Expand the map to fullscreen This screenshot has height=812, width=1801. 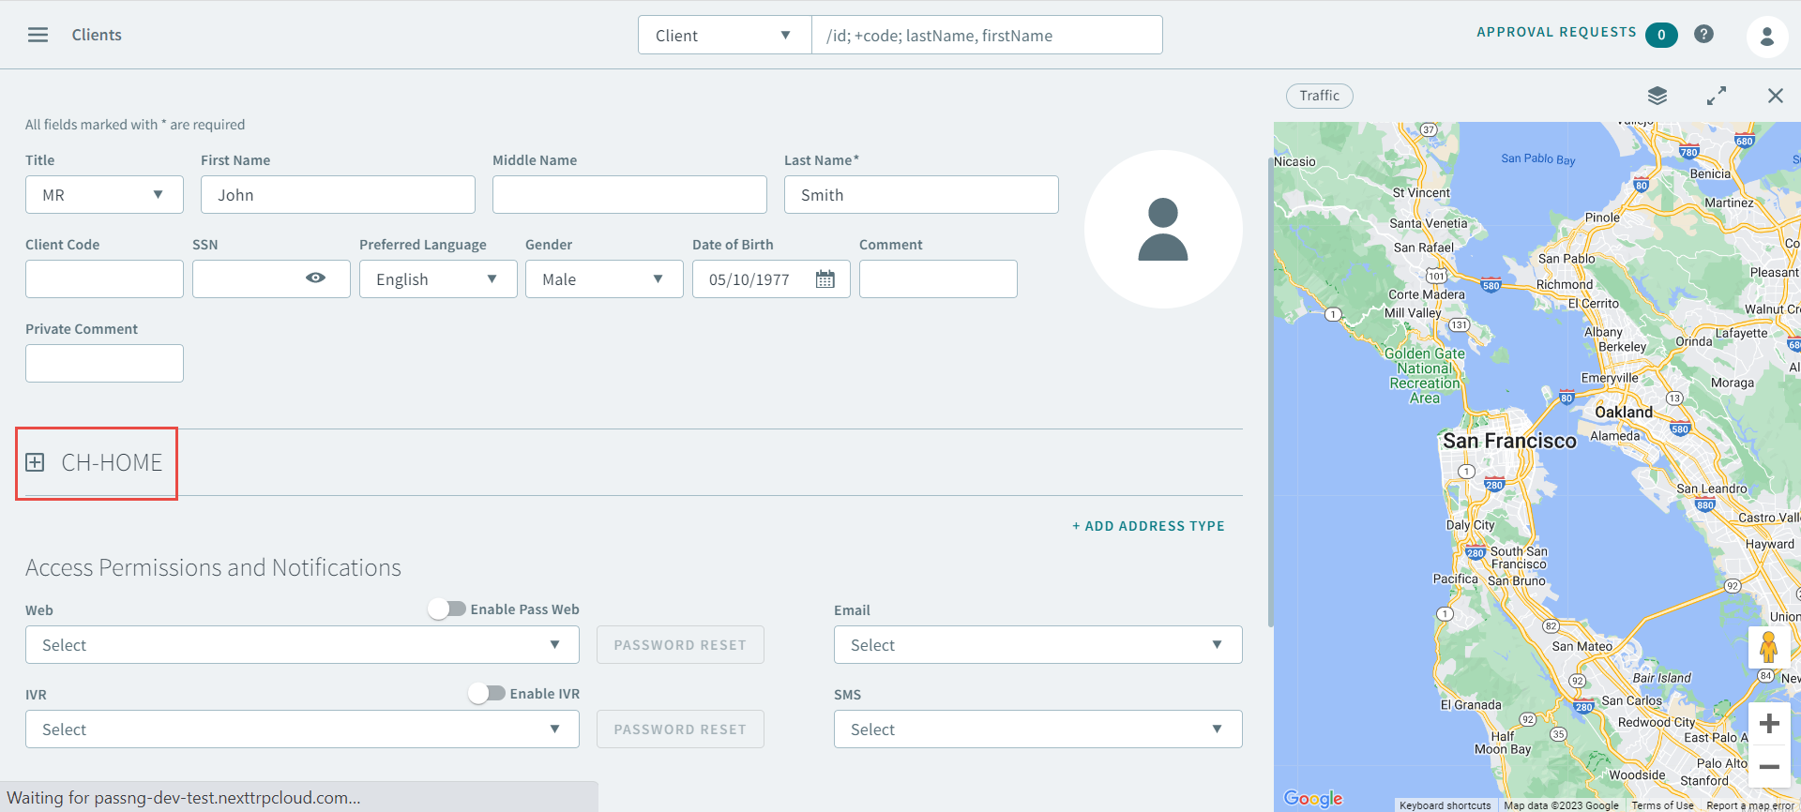click(x=1716, y=96)
